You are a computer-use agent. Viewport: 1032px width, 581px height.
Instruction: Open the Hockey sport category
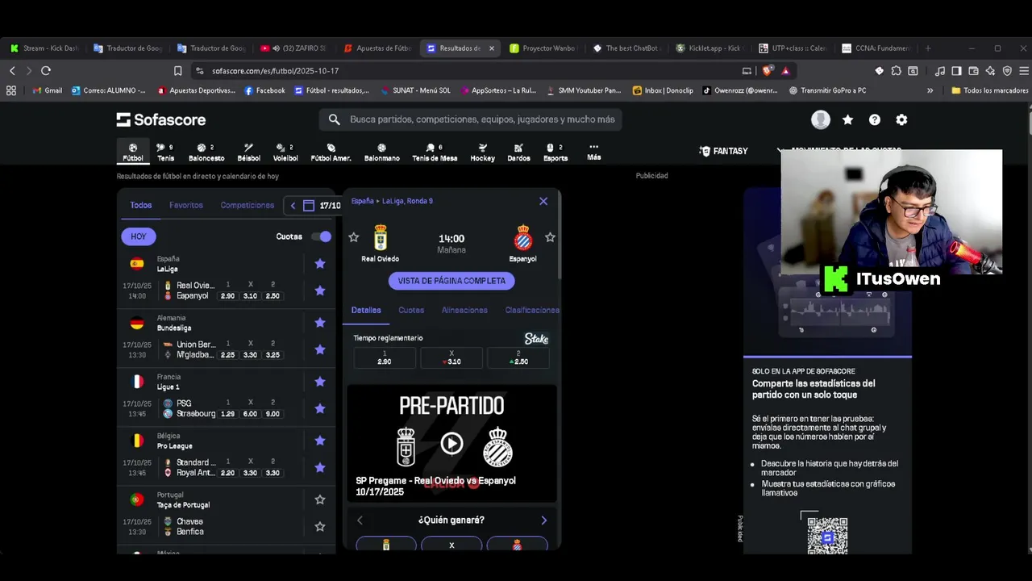(x=482, y=152)
